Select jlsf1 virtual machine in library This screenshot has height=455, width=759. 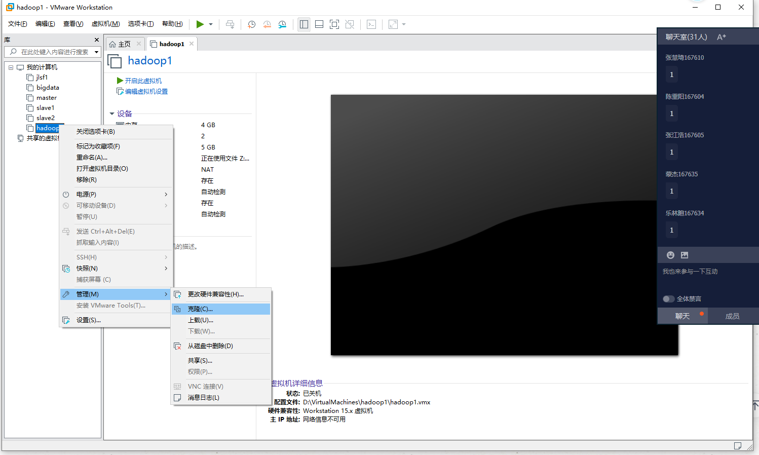(42, 78)
